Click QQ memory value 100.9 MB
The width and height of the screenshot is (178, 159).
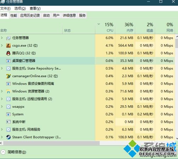126,53
